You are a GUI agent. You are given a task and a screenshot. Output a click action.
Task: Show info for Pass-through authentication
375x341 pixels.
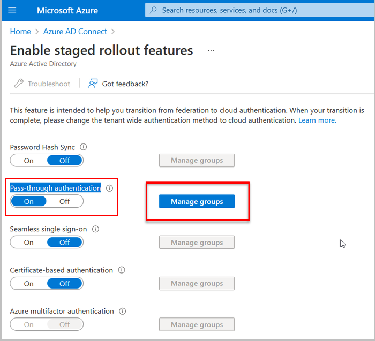109,188
